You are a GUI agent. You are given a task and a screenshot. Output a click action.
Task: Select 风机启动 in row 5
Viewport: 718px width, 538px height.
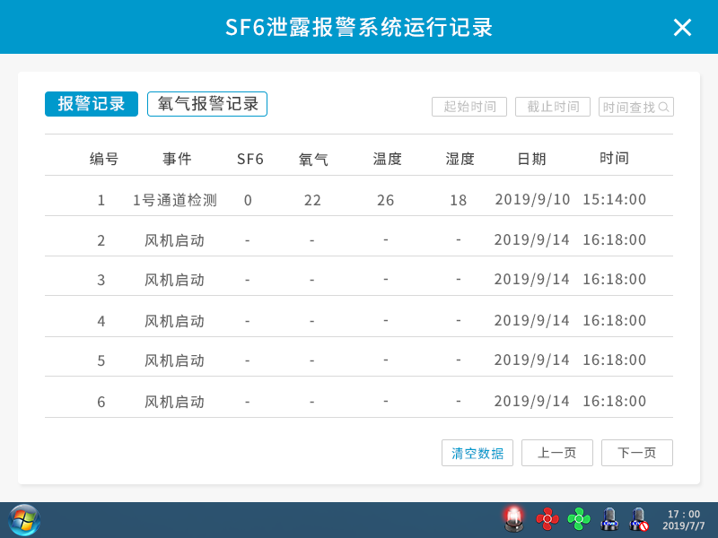pyautogui.click(x=174, y=360)
